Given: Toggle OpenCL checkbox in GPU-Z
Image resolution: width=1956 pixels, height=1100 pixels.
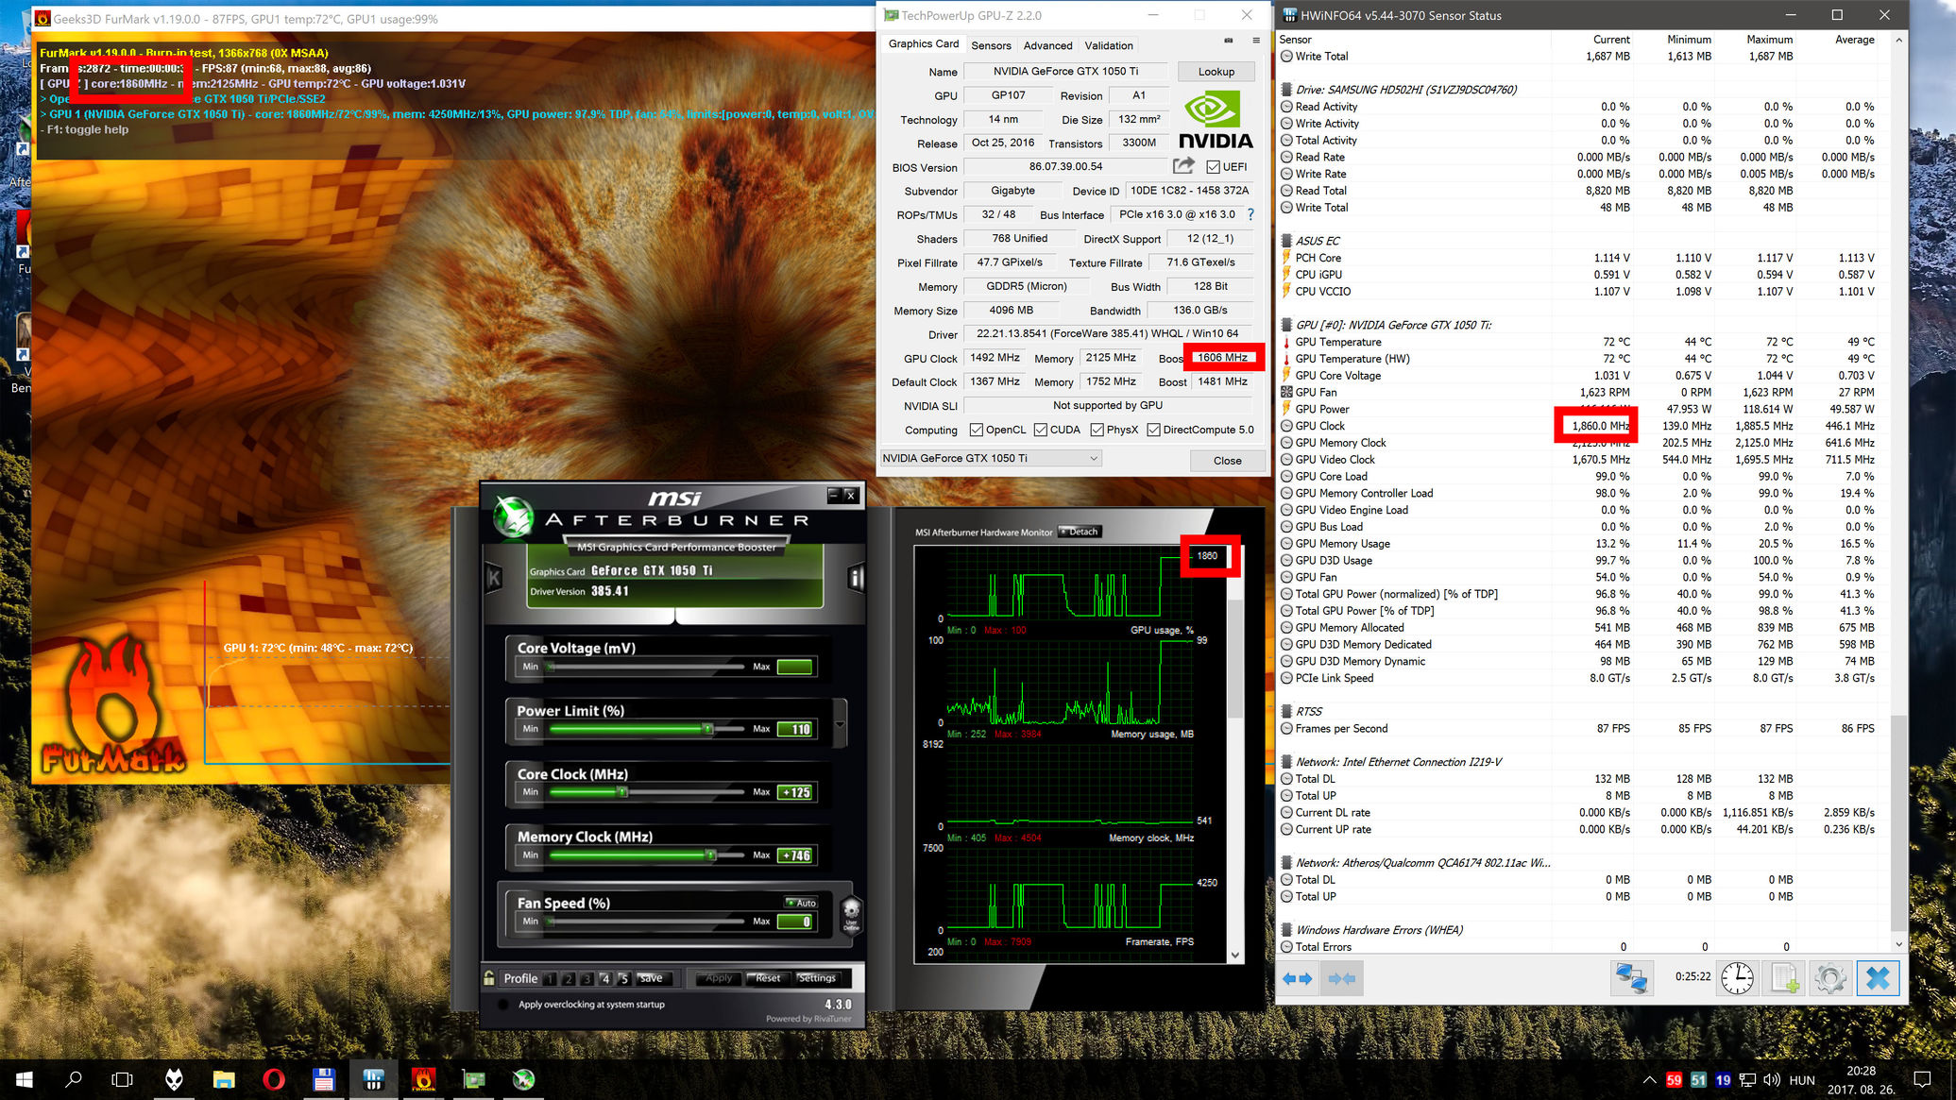Looking at the screenshot, I should pos(977,430).
